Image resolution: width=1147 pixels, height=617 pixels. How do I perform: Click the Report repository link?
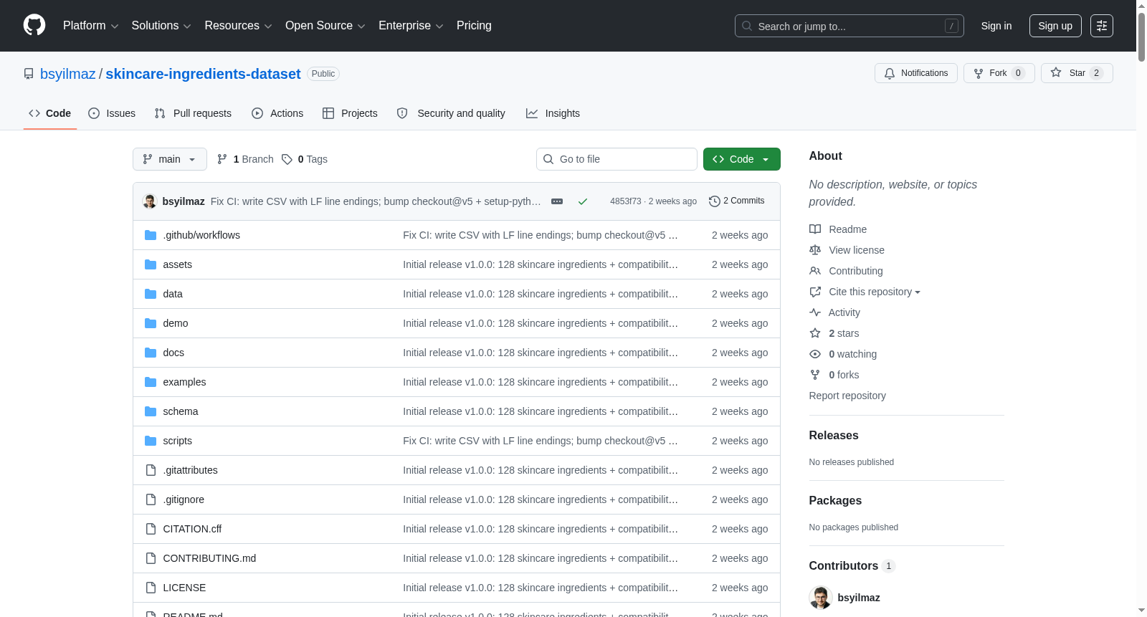847,396
